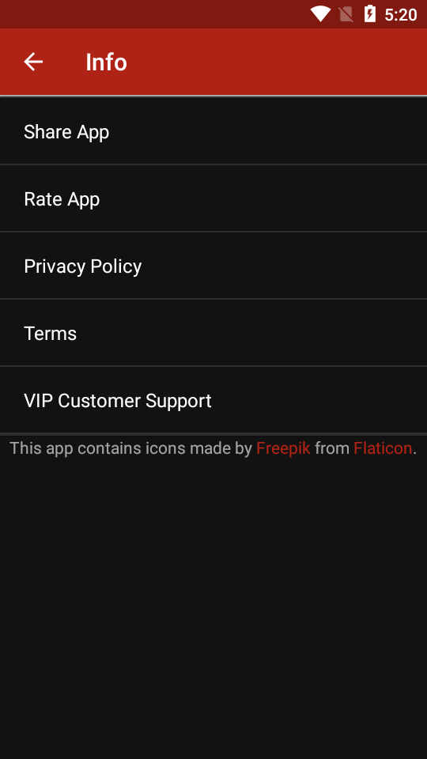Click the word Terms in list
The image size is (427, 759).
(x=51, y=334)
